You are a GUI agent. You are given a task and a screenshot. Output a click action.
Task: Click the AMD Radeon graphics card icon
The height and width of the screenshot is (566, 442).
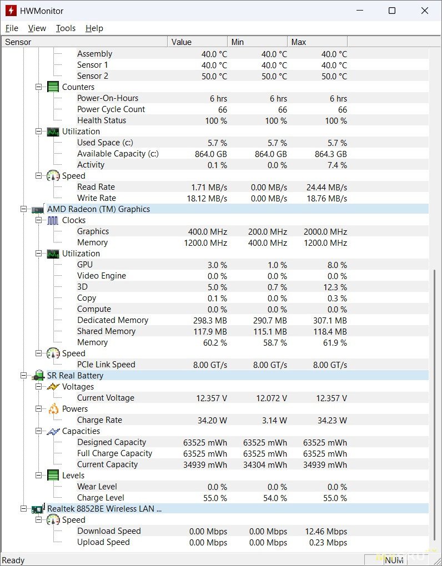click(38, 209)
